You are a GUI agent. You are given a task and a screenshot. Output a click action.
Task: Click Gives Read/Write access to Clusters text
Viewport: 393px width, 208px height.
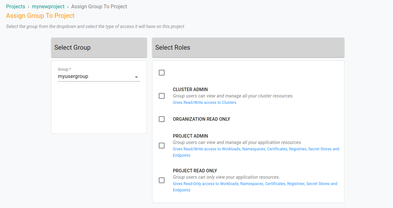(204, 103)
